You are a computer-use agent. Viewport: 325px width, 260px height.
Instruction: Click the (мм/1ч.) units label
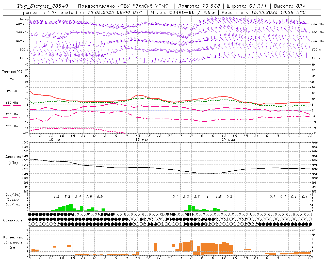point(13,204)
